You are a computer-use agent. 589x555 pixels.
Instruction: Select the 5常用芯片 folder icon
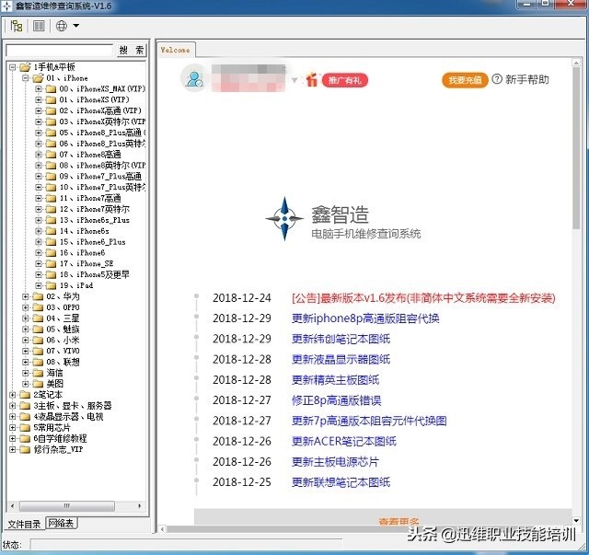pyautogui.click(x=25, y=428)
